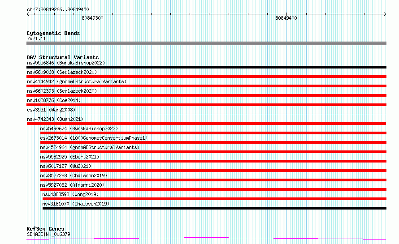Open the SEMA3C|NM_006379 gene label
This screenshot has height=244, width=399.
pos(48,234)
